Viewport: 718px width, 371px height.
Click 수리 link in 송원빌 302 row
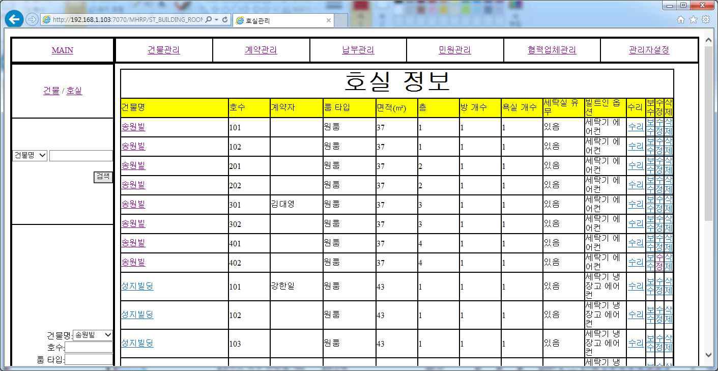(x=636, y=224)
